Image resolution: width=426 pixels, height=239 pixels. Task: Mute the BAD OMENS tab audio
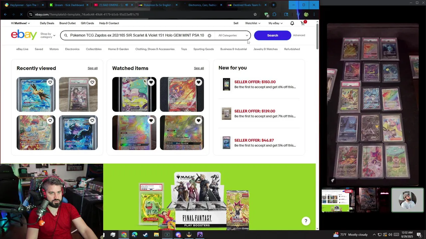coord(126,5)
